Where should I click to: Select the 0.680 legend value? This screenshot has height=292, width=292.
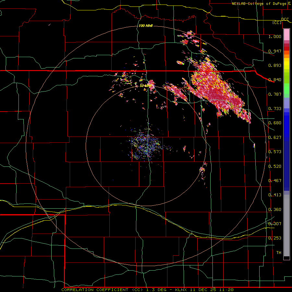tap(275, 123)
